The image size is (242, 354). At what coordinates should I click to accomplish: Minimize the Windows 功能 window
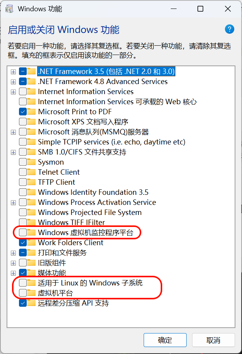pyautogui.click(x=173, y=9)
